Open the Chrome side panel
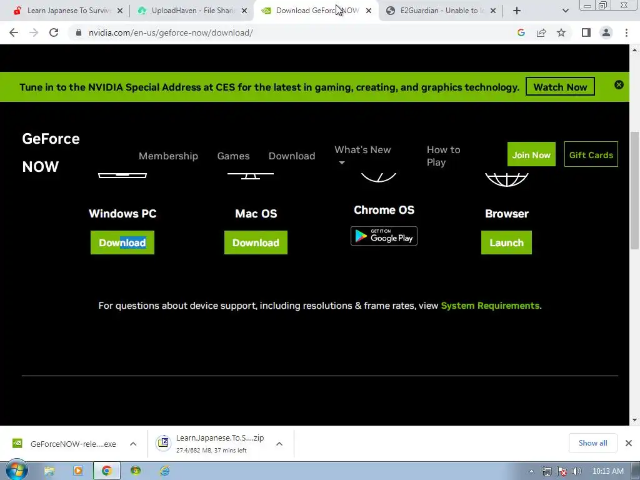The height and width of the screenshot is (480, 640). [586, 32]
